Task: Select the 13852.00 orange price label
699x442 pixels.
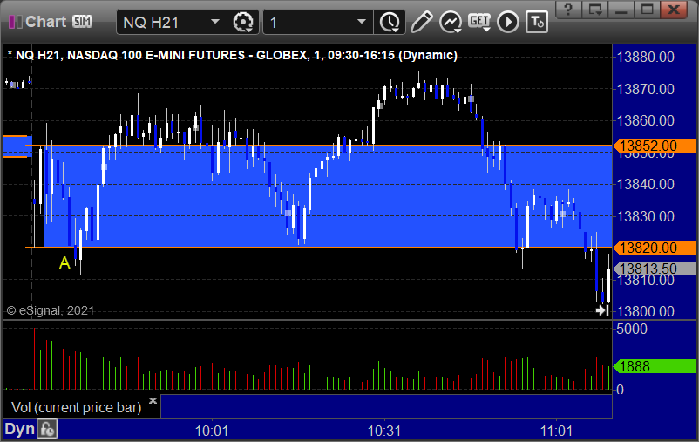Action: (654, 146)
